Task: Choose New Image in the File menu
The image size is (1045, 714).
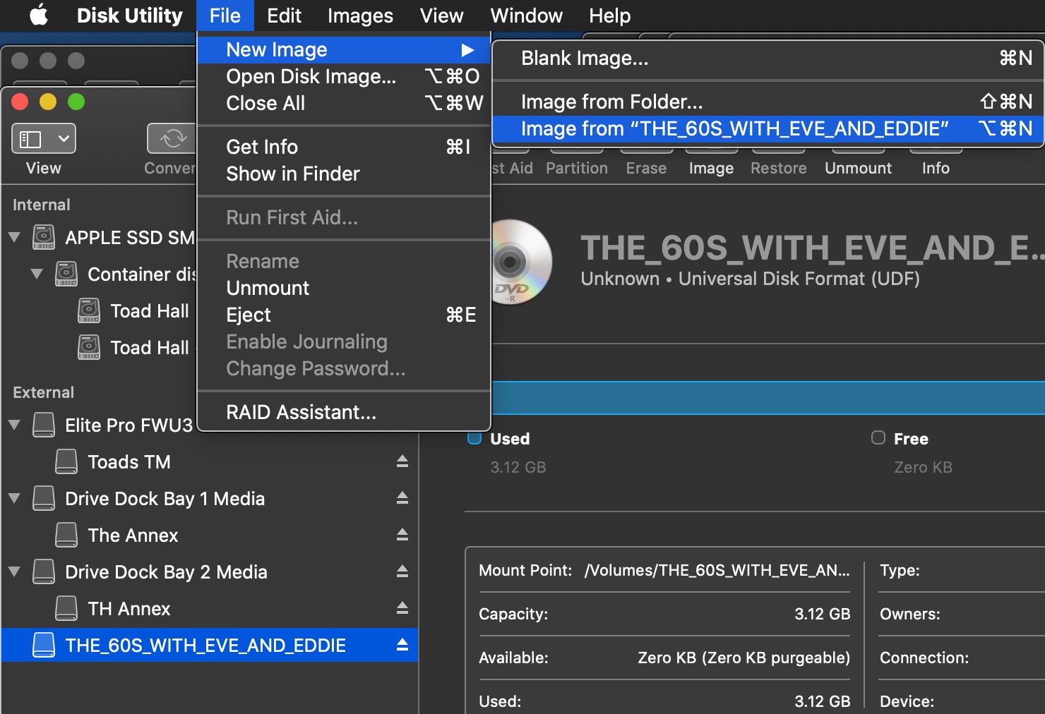Action: [344, 49]
